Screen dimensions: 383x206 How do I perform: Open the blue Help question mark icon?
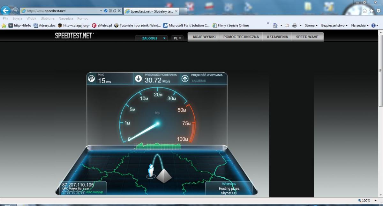[x=373, y=25]
